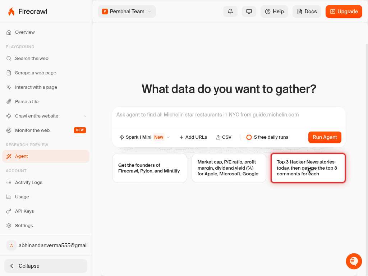This screenshot has width=368, height=276.
Task: Click the Docs file icon
Action: (x=299, y=11)
